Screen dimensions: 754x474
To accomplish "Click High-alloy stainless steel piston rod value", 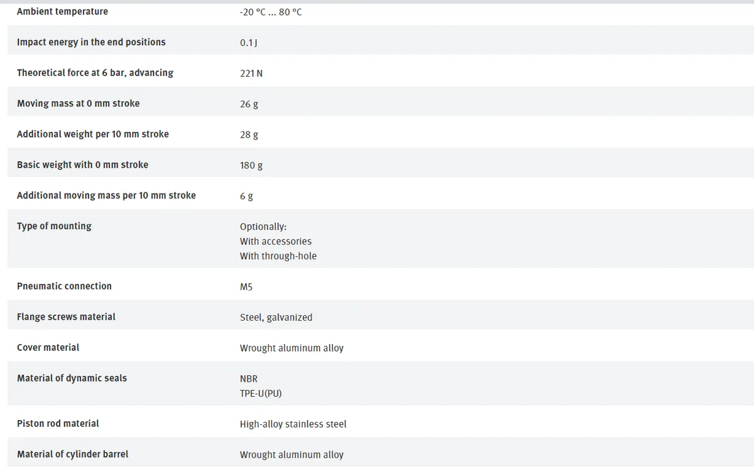I will click(x=293, y=424).
